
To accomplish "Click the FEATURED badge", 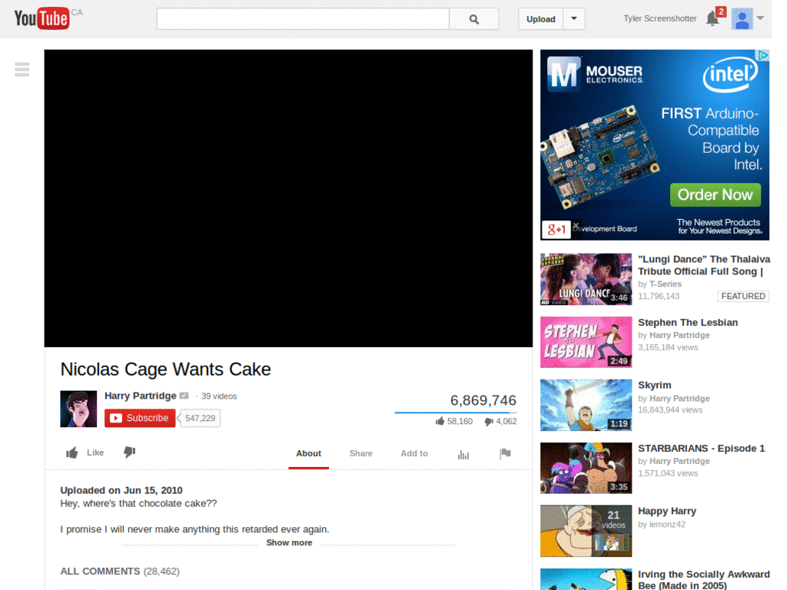I will (743, 296).
